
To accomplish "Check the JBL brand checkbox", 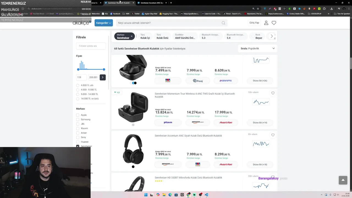I will (78, 124).
